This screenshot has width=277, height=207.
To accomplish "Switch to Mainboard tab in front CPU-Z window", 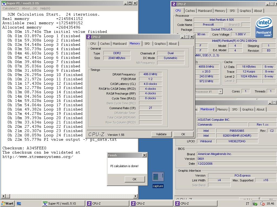I will point(120,44).
